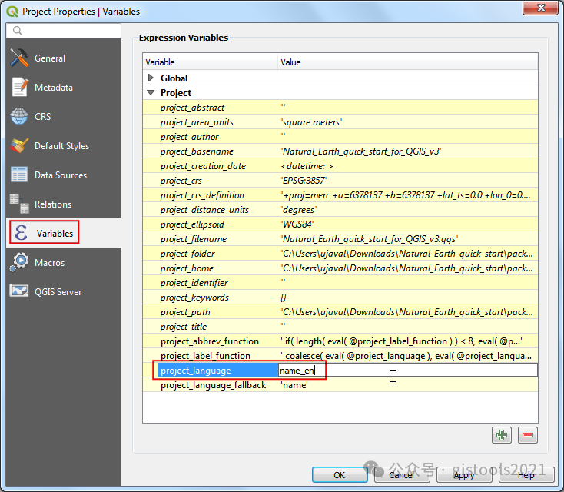This screenshot has width=564, height=492.
Task: Select the project_crs_definition variable
Action: (x=202, y=195)
